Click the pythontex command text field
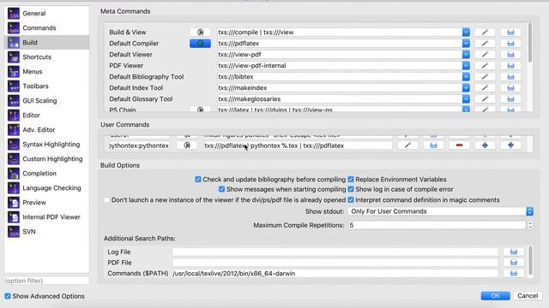The width and height of the screenshot is (549, 308). coord(298,145)
